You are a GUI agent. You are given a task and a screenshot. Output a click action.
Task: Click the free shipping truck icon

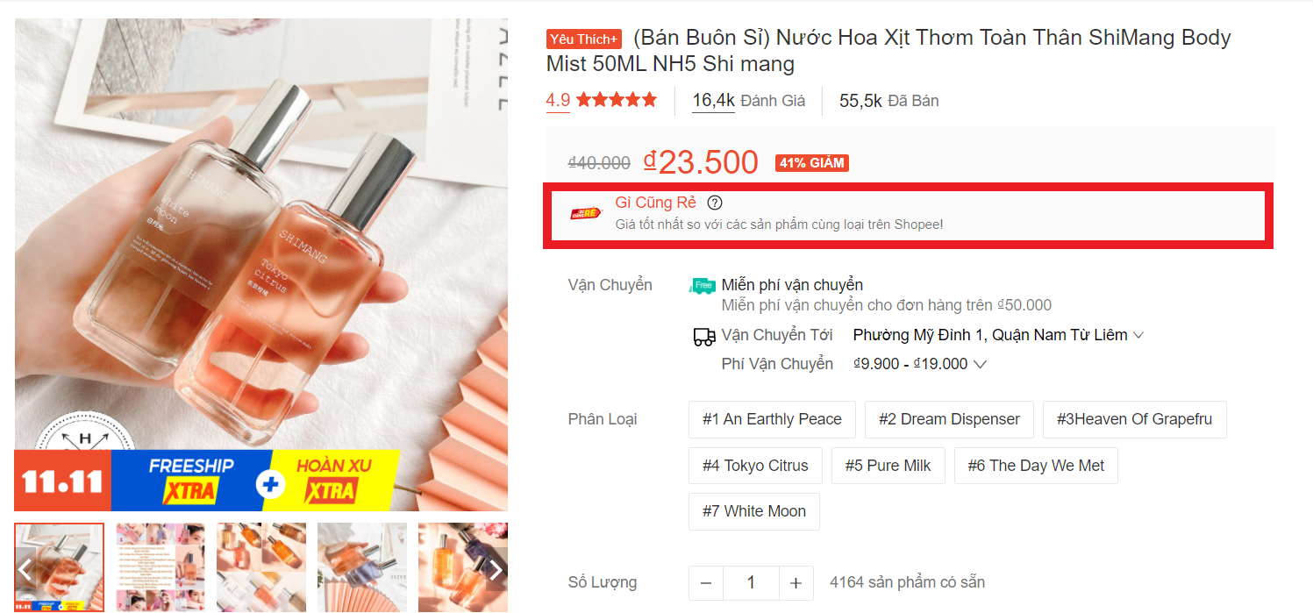click(703, 286)
